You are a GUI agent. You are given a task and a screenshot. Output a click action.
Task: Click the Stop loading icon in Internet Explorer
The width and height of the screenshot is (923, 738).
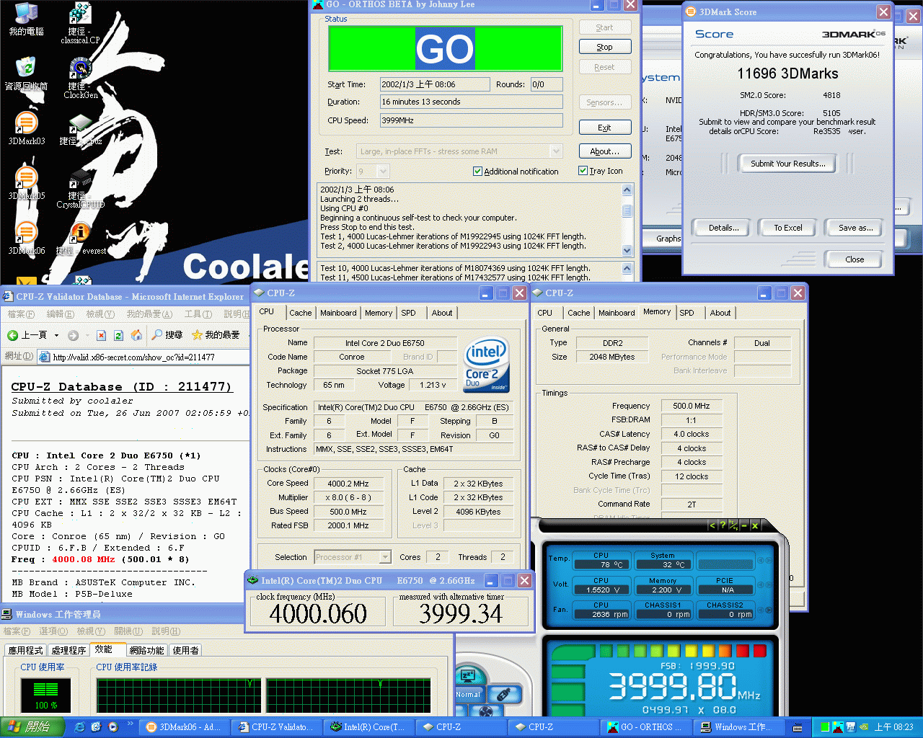(101, 335)
